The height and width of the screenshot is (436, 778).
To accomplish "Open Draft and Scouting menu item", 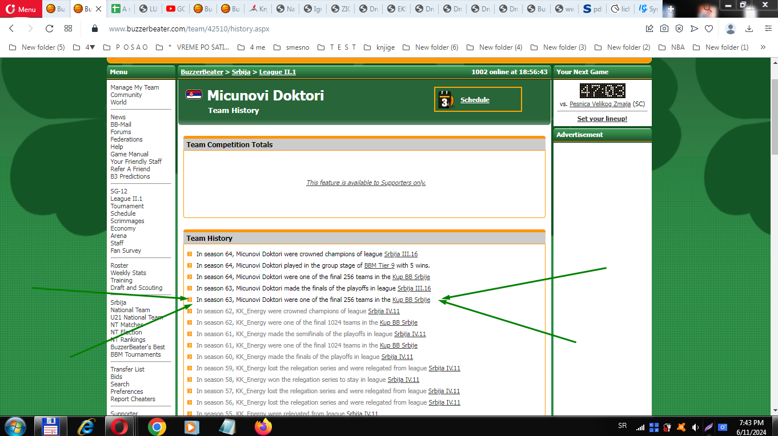I will (x=137, y=288).
